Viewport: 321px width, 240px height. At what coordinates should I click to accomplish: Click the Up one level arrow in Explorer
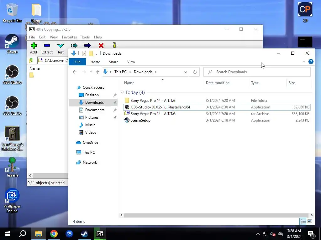[98, 72]
